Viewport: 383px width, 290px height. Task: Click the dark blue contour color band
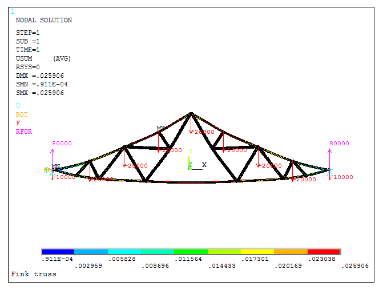click(x=58, y=252)
